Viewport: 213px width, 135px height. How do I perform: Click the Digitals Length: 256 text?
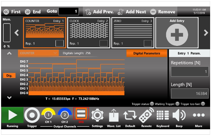pyautogui.click(x=77, y=53)
